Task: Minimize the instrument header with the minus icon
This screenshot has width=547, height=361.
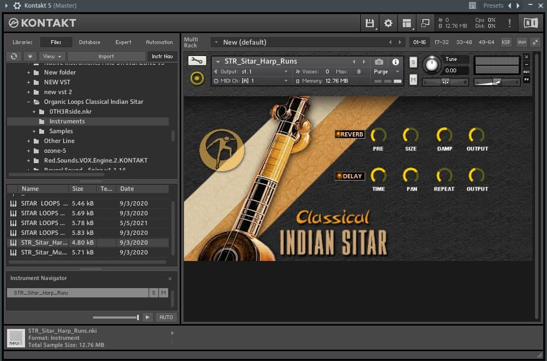Action: click(x=526, y=65)
